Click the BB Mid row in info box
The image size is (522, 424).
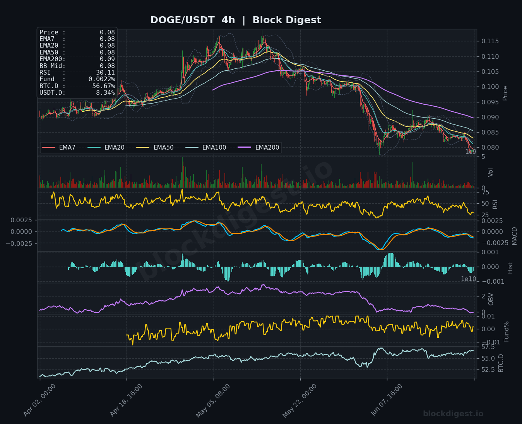pos(77,66)
